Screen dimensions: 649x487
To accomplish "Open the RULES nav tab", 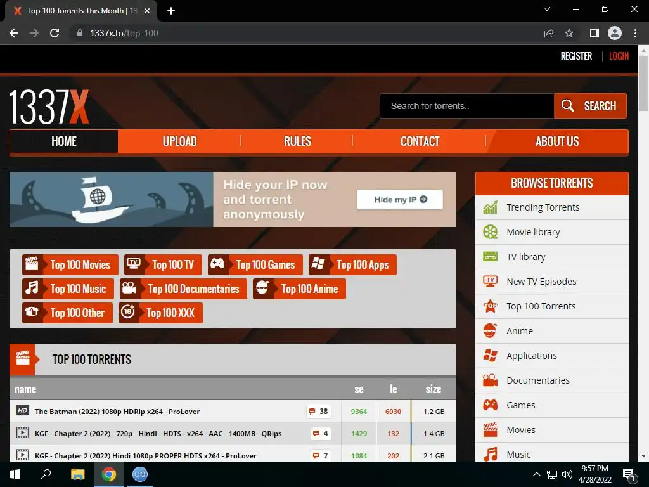I will point(297,141).
